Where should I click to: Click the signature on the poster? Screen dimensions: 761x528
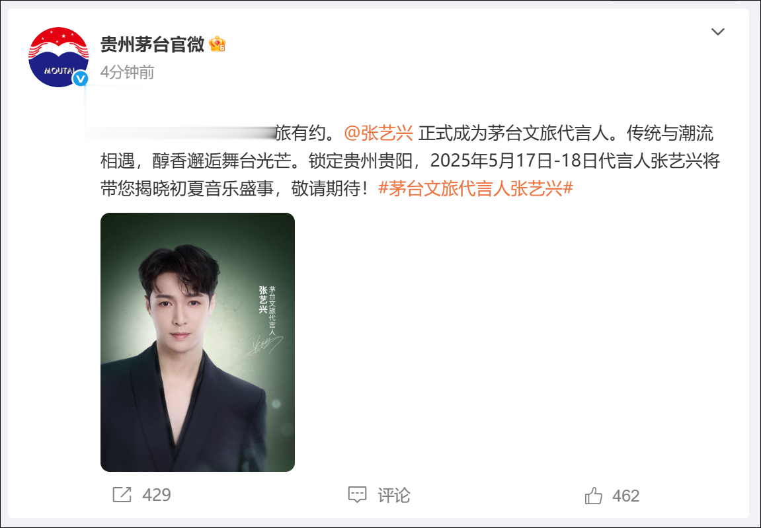coord(264,345)
